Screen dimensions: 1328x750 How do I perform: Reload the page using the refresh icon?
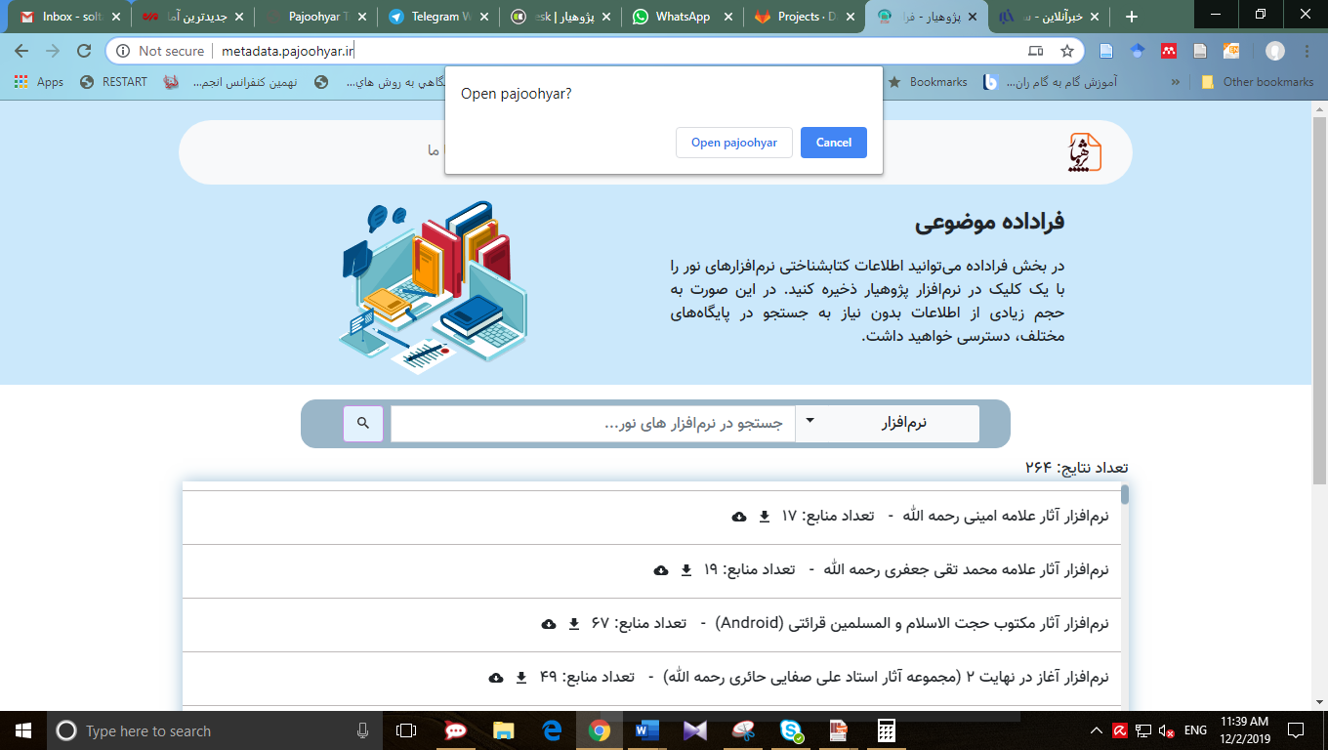(84, 51)
